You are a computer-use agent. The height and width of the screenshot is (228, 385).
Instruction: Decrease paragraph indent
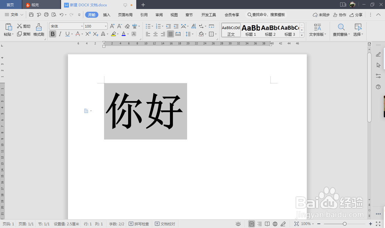pos(168,26)
